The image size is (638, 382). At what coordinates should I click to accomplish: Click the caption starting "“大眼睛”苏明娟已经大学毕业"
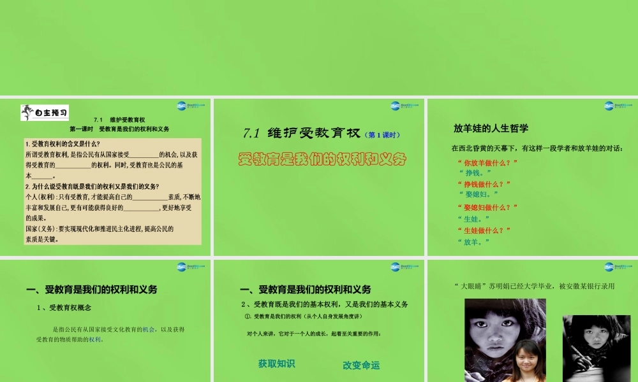point(534,286)
